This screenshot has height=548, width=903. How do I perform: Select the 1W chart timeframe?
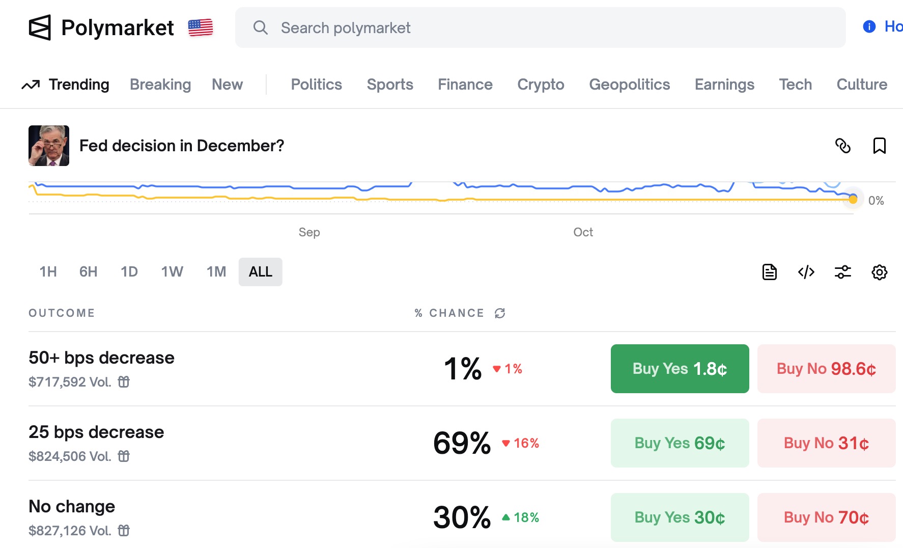tap(172, 272)
